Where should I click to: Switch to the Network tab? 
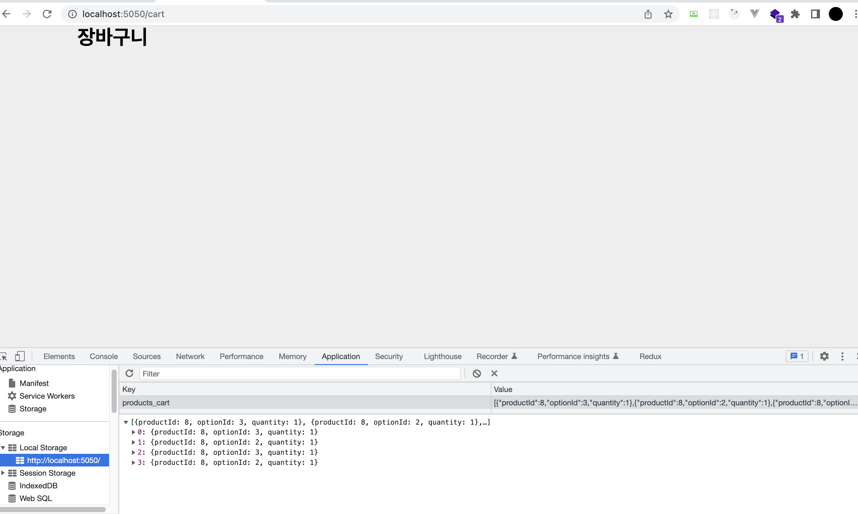click(190, 356)
